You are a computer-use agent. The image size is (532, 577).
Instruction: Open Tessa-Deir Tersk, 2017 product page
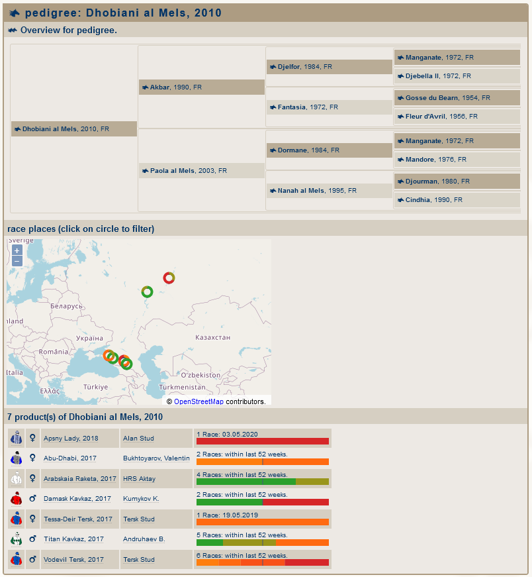(77, 519)
